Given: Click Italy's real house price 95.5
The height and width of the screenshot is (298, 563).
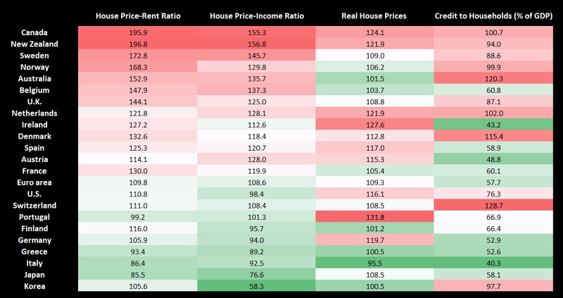Looking at the screenshot, I should coord(374,263).
